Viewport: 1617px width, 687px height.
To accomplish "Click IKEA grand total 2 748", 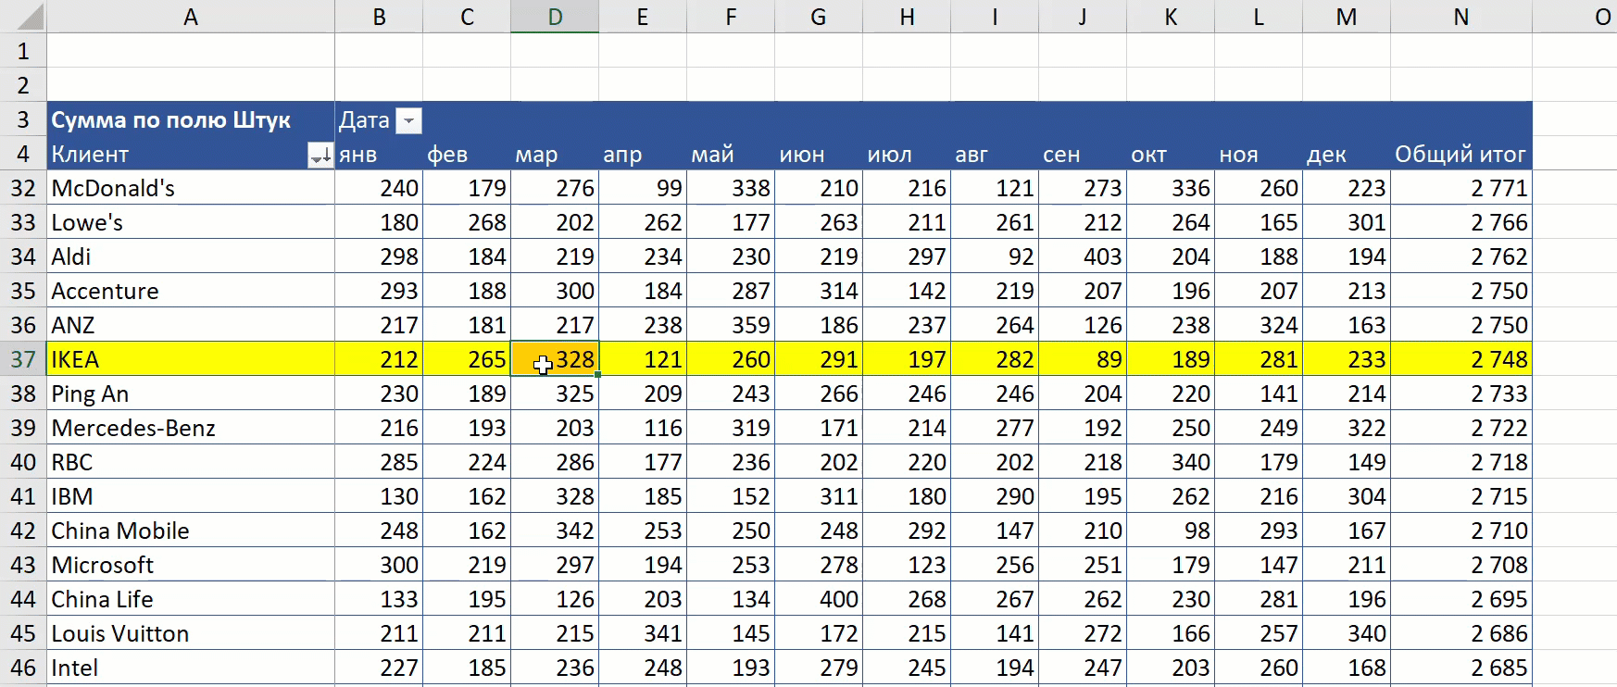I will (1461, 359).
